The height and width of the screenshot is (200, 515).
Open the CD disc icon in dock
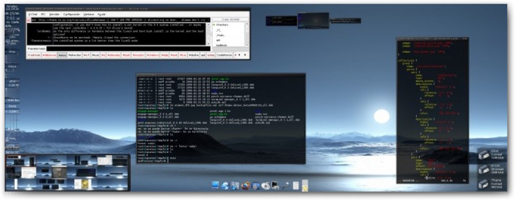(266, 186)
